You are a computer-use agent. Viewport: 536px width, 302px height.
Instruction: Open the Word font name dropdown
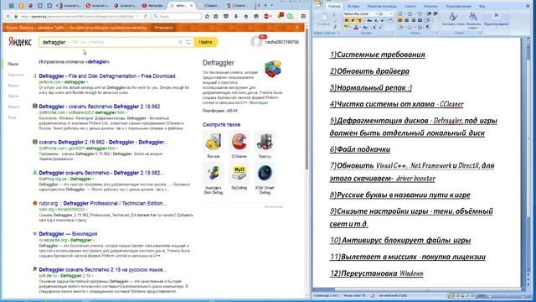coord(376,13)
